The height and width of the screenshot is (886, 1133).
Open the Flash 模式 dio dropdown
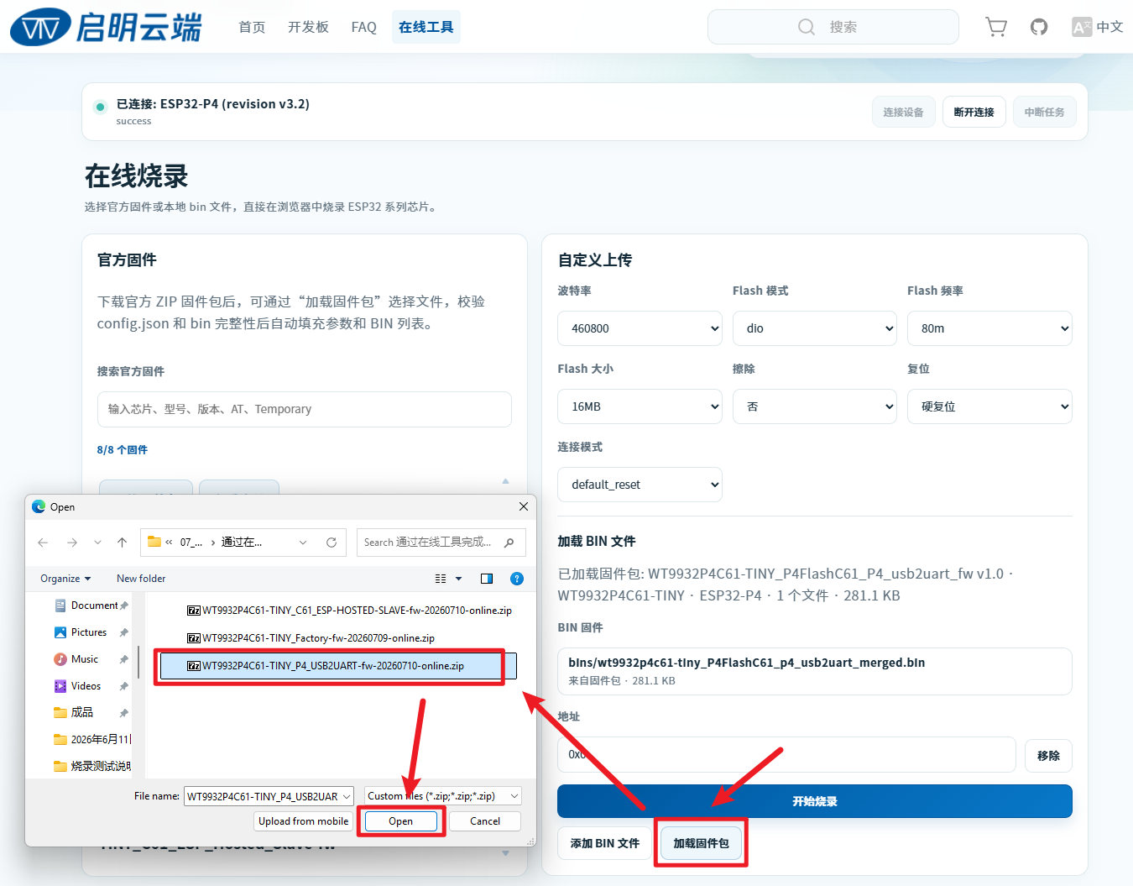coord(815,328)
